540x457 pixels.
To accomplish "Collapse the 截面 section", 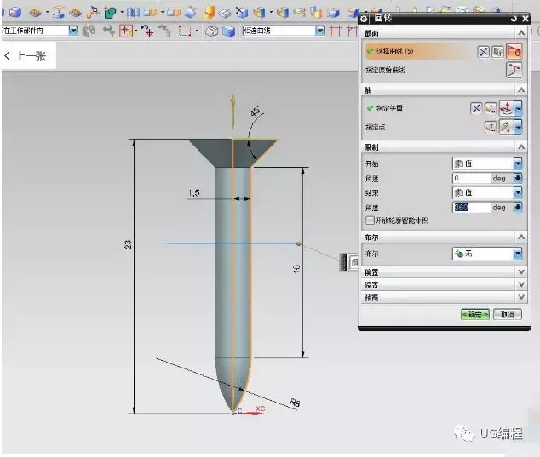I will (521, 33).
